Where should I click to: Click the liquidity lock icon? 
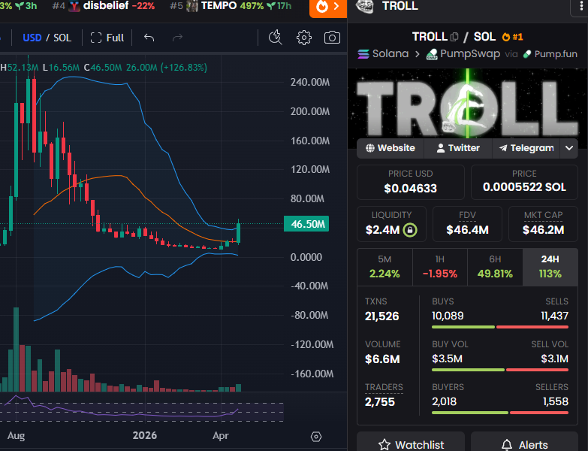(x=410, y=229)
